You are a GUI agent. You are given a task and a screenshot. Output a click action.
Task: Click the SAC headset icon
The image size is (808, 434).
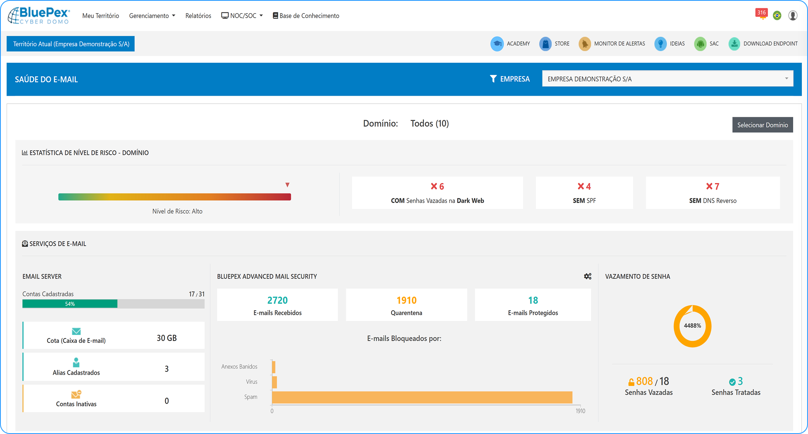pyautogui.click(x=700, y=44)
